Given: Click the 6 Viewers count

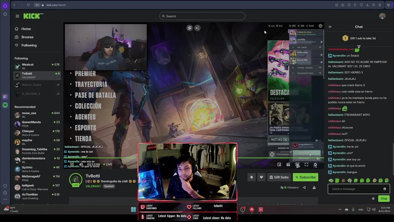Looking at the screenshot, I should (x=290, y=187).
